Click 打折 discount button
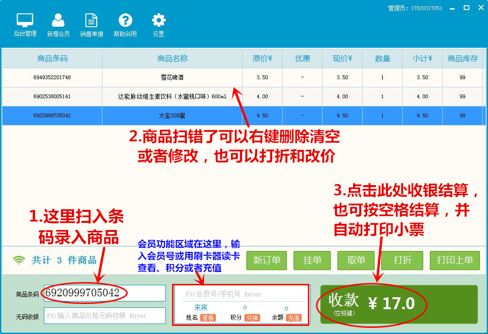 tap(402, 260)
